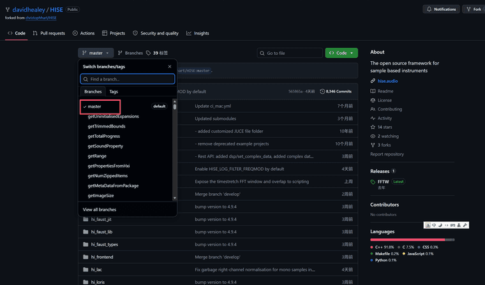Click the davidhealey owner link

[29, 10]
